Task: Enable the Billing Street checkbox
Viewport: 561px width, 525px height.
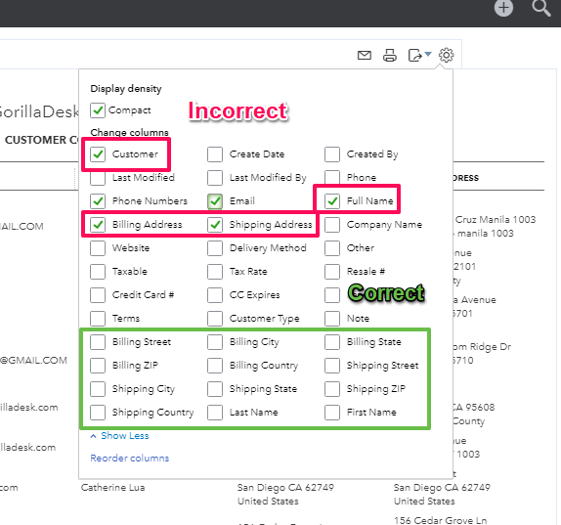Action: tap(98, 342)
